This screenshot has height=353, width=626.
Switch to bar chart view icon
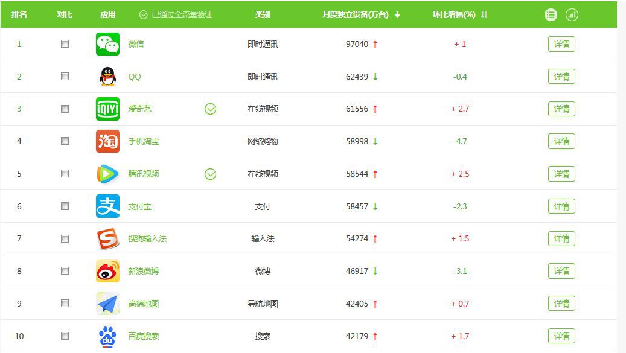(572, 14)
